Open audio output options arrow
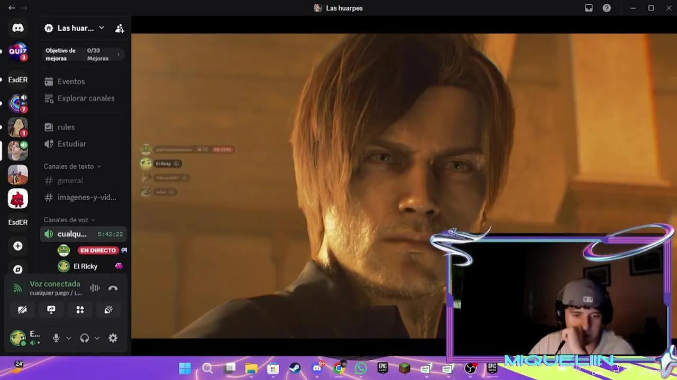Viewport: 677px width, 380px height. pyautogui.click(x=97, y=338)
